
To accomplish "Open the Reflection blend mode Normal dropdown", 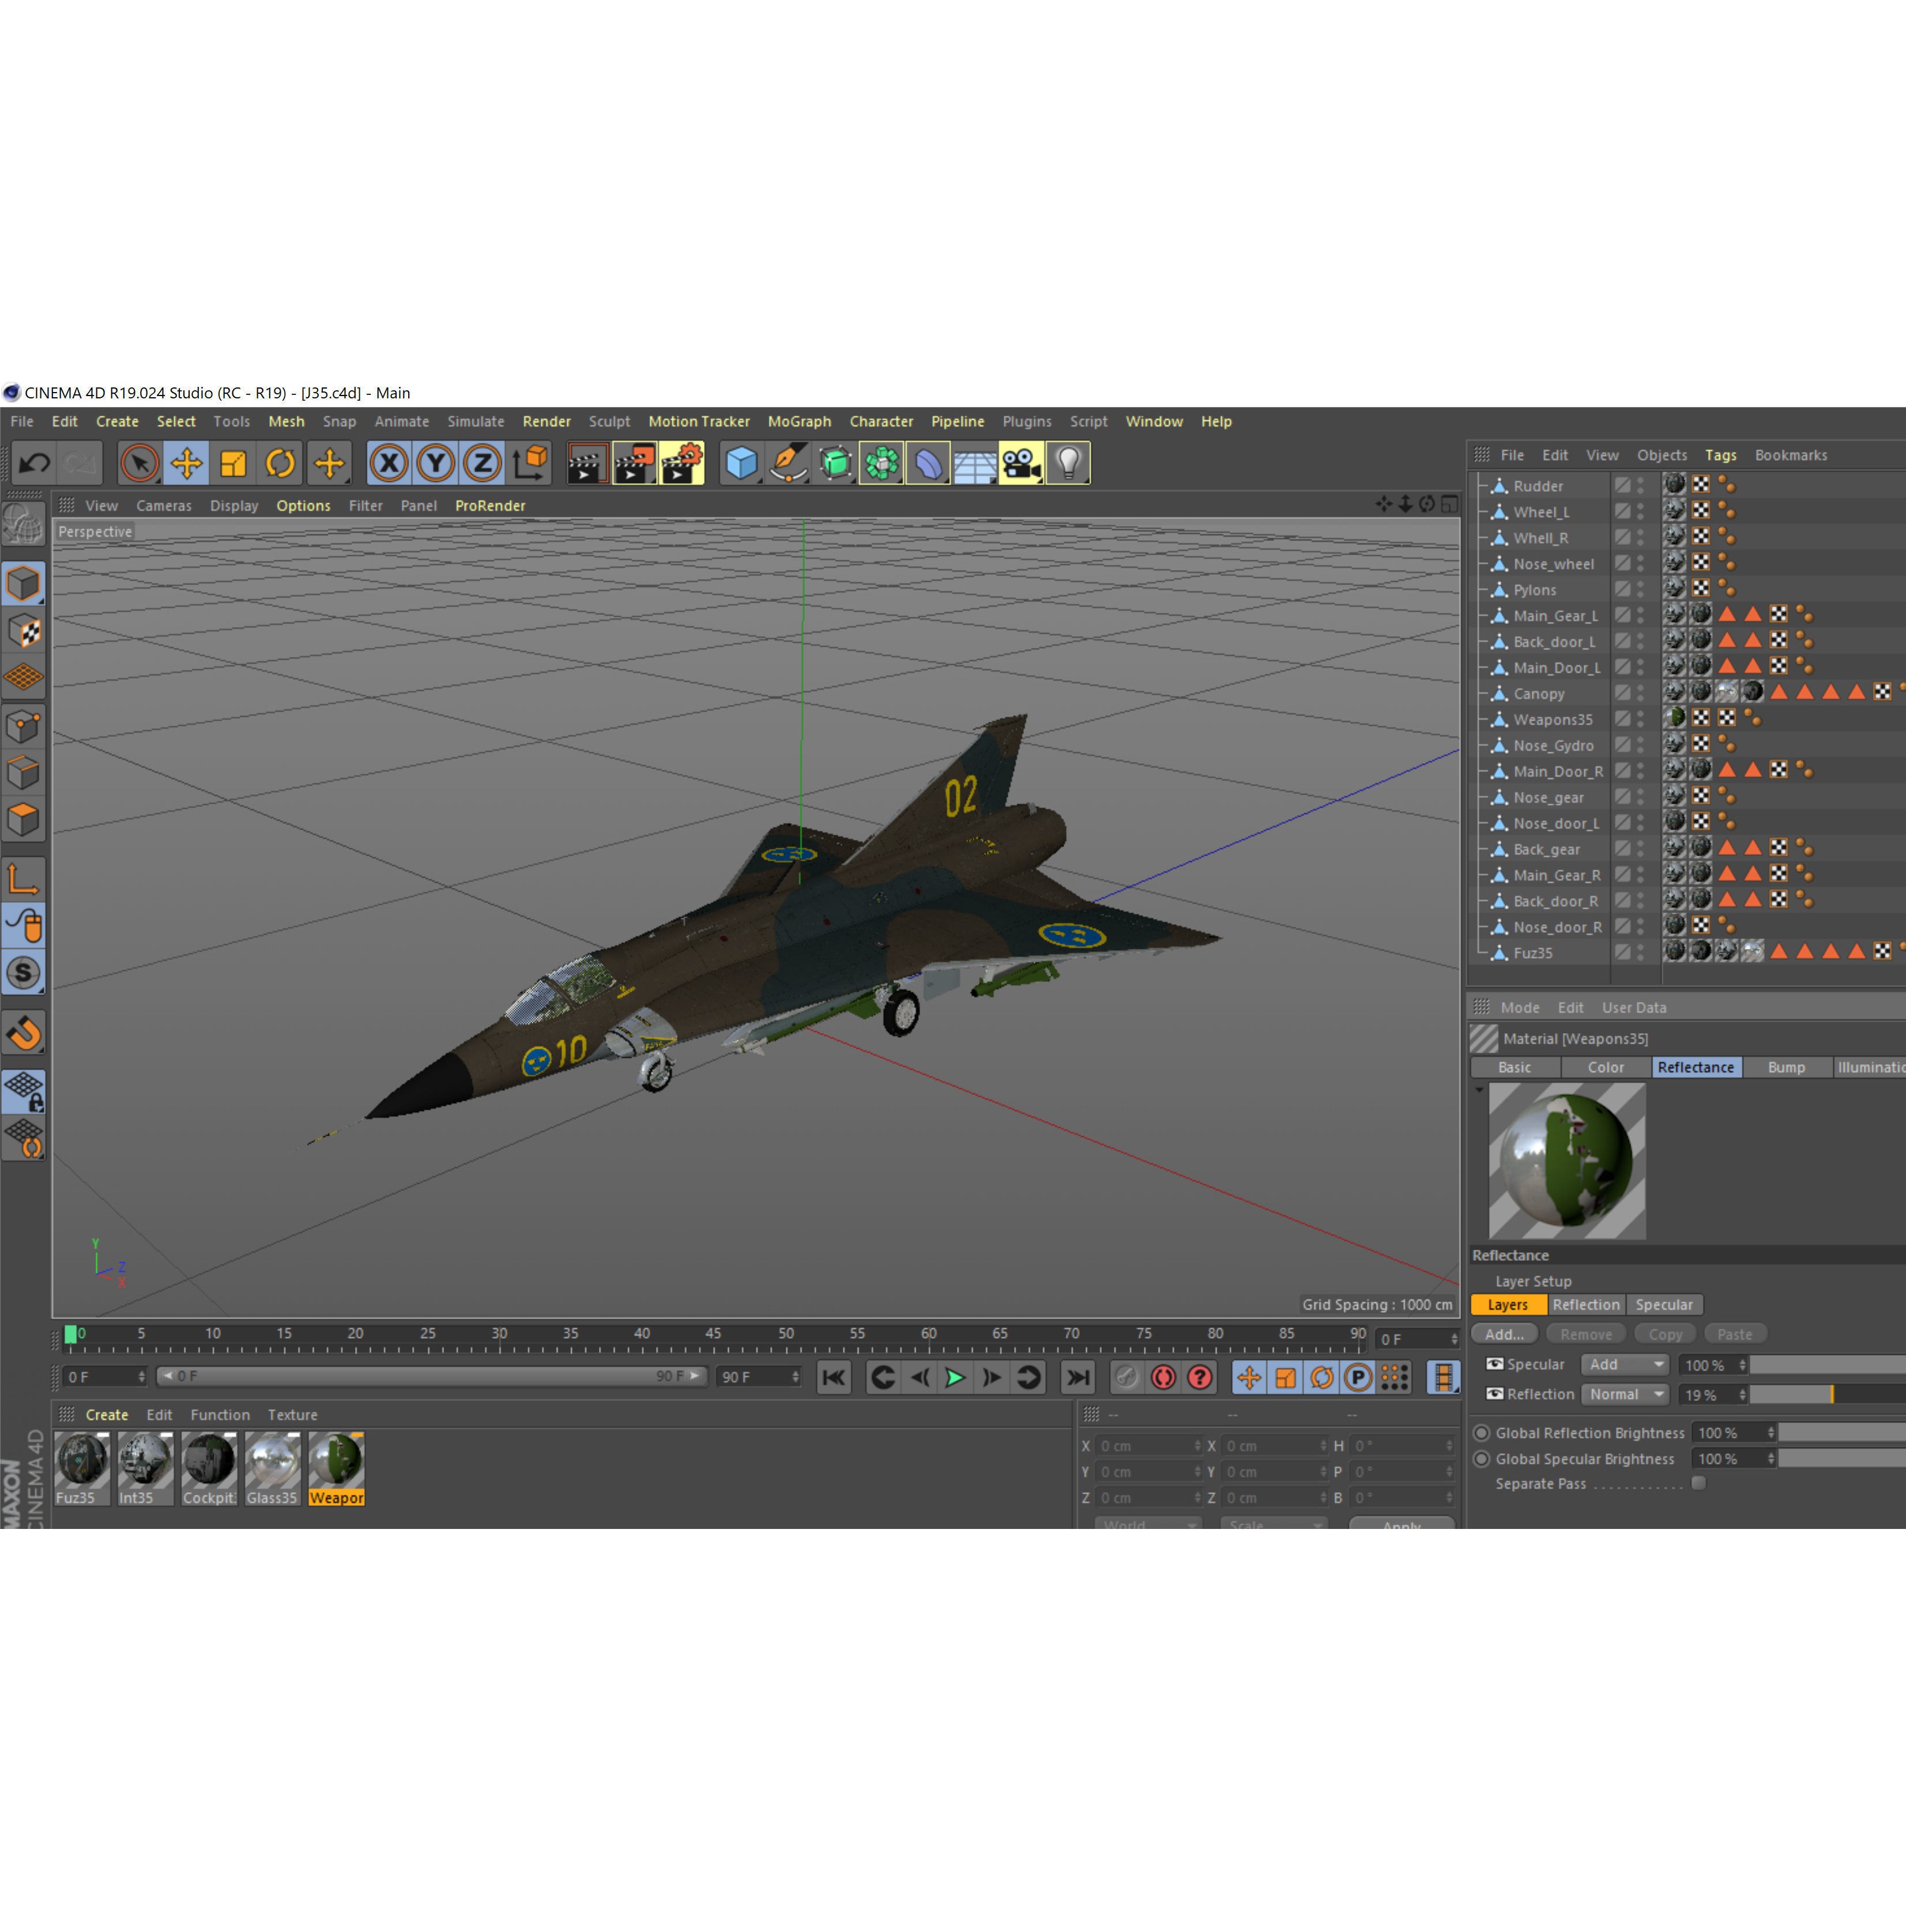I will click(x=1626, y=1394).
